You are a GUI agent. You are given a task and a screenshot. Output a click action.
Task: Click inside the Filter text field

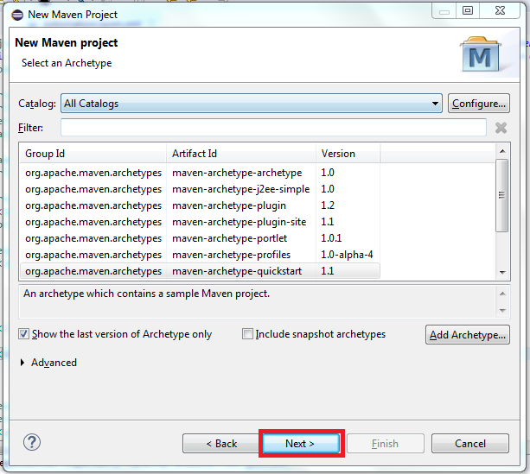[x=272, y=128]
